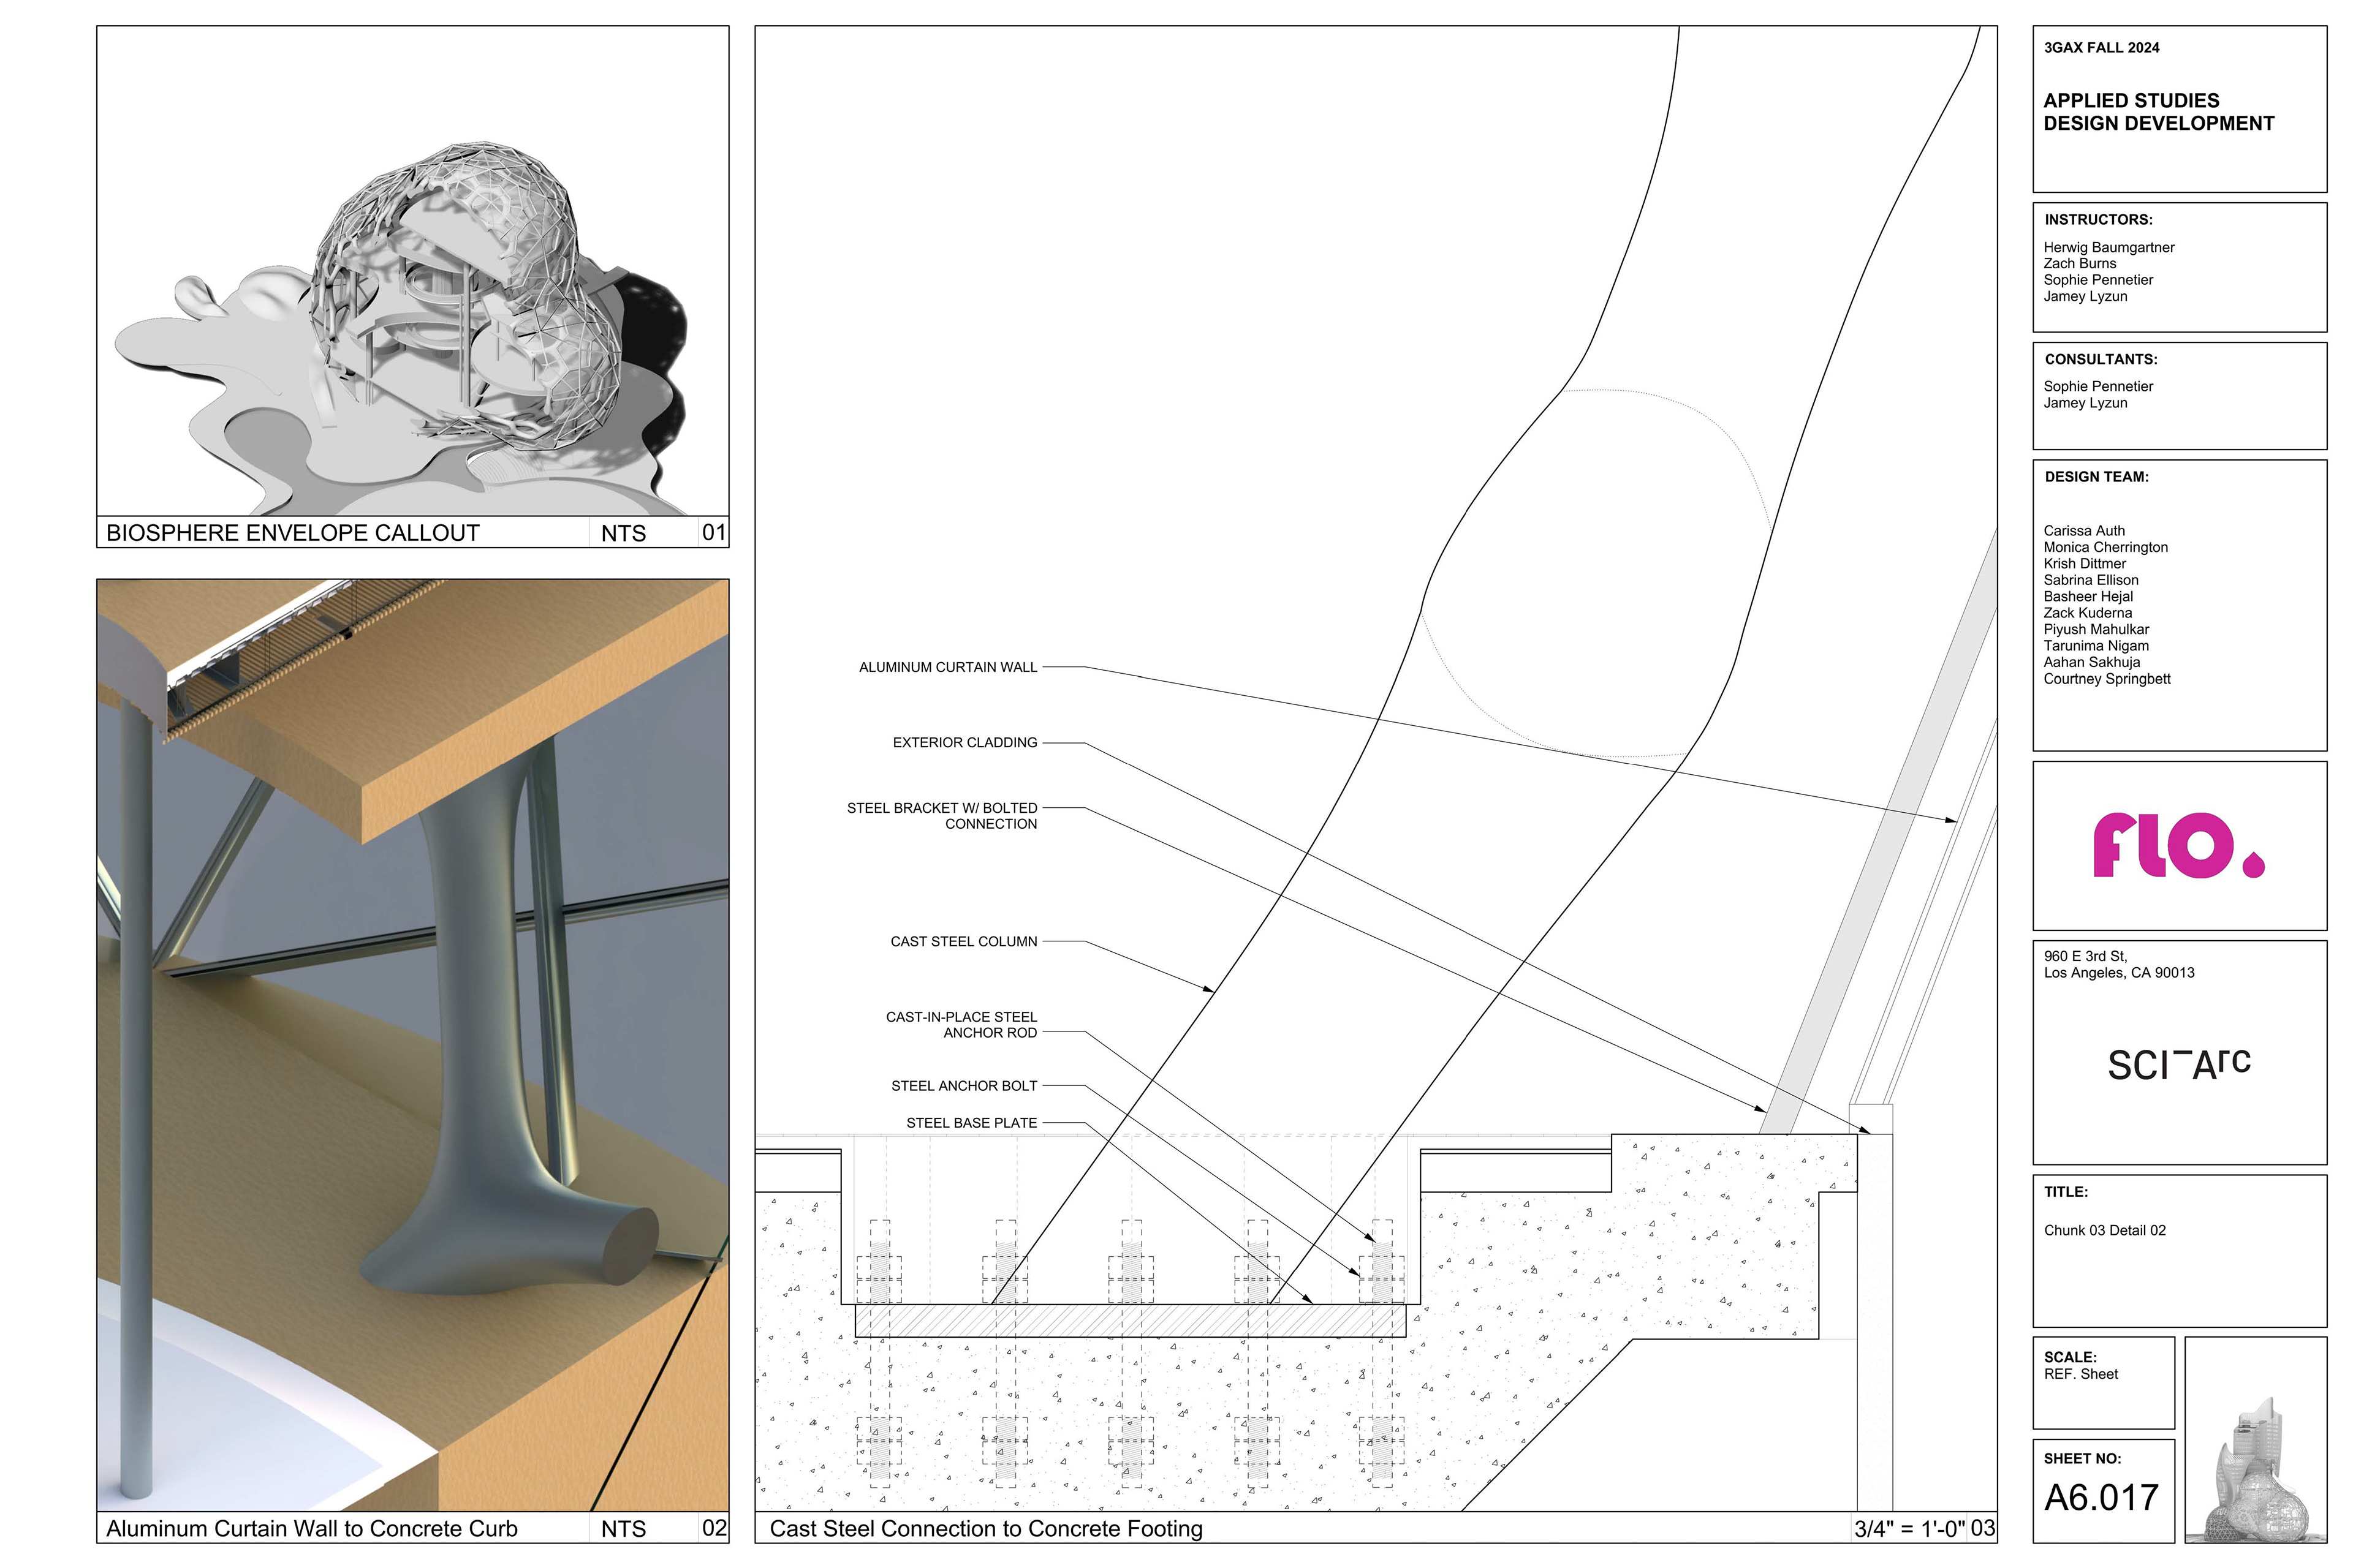2353x1568 pixels.
Task: Click the APPLIED STUDIES DESIGN DEVELOPMENT heading
Action: (x=2158, y=112)
